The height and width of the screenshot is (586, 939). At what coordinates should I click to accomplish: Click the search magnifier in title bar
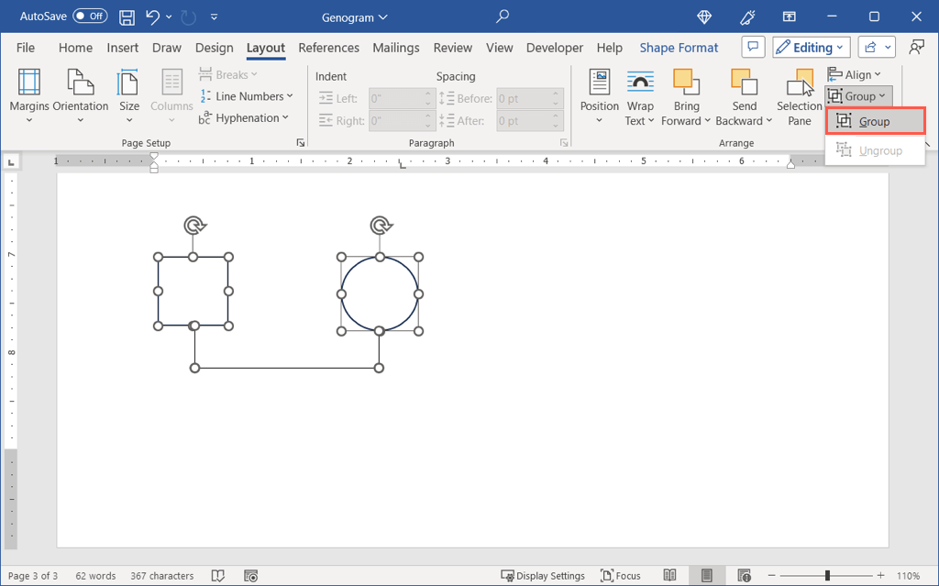(502, 17)
